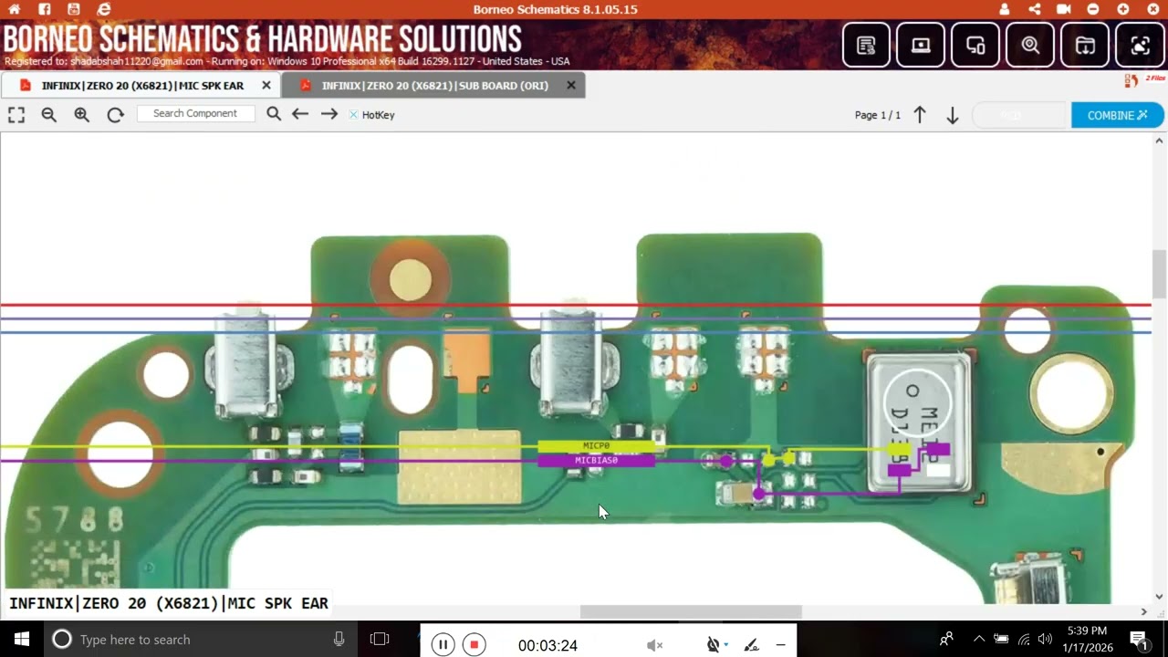Close the SUB BOARD (ORI) tab

pyautogui.click(x=571, y=85)
